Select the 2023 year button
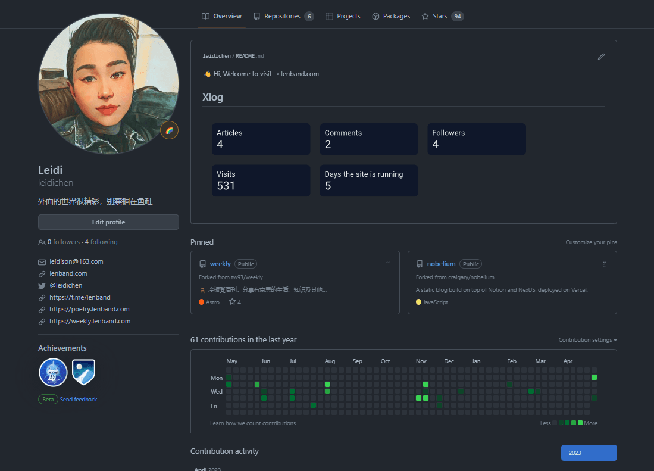 pos(589,453)
